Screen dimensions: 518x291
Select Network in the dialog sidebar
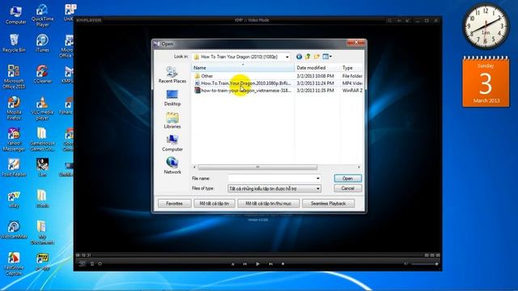(172, 166)
